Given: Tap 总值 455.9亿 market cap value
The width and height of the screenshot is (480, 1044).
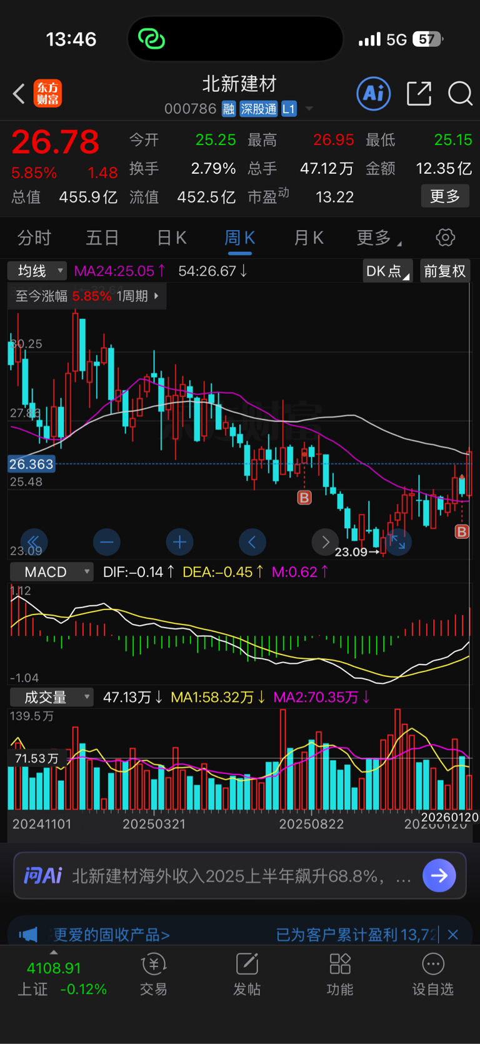Looking at the screenshot, I should pos(64,197).
